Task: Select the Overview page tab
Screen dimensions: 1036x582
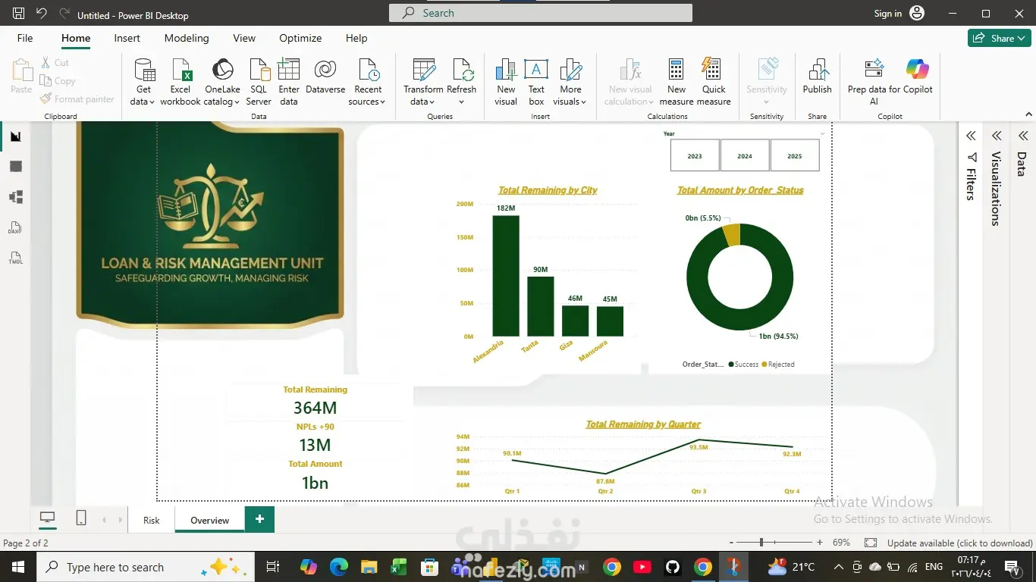Action: [x=209, y=520]
